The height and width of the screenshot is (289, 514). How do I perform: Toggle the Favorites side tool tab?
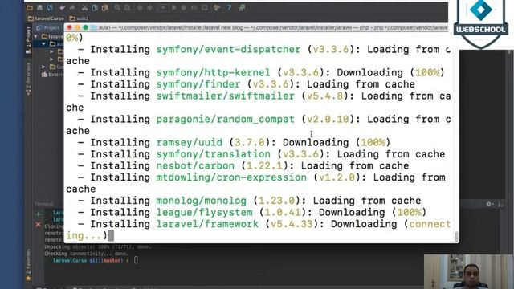29,265
